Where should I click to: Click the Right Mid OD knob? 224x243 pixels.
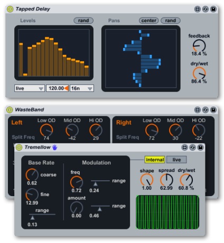click(175, 130)
